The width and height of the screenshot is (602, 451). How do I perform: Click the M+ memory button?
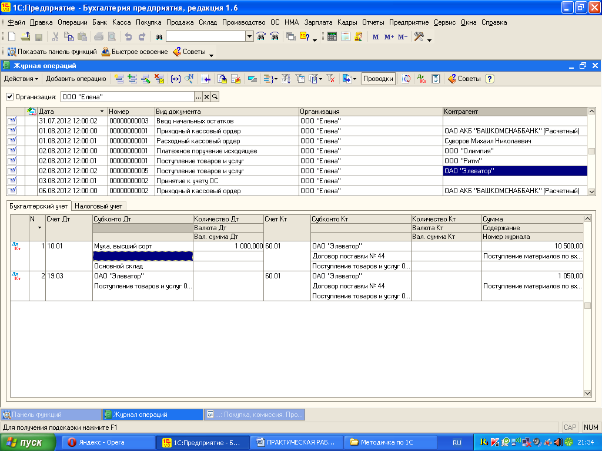[x=389, y=37]
